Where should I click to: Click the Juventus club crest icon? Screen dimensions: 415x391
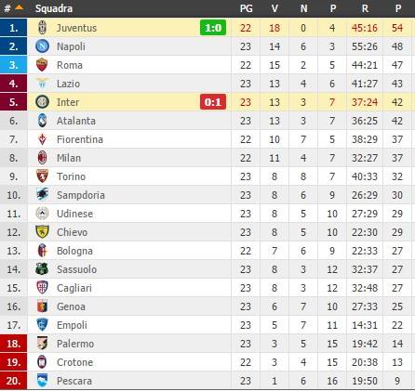(x=42, y=28)
